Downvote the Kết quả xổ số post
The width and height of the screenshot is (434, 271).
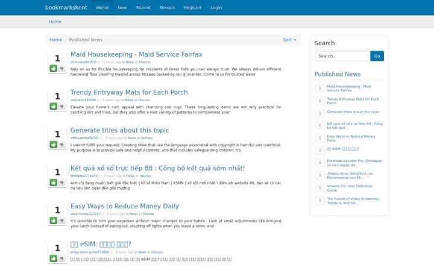(61, 182)
